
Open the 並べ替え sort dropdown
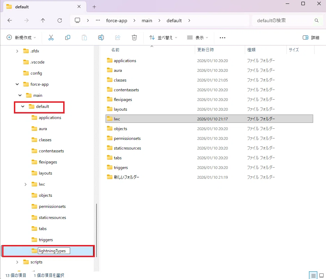[163, 37]
